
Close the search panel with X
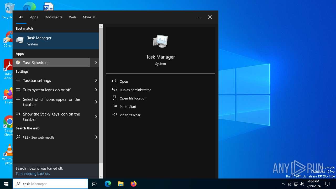point(210,17)
